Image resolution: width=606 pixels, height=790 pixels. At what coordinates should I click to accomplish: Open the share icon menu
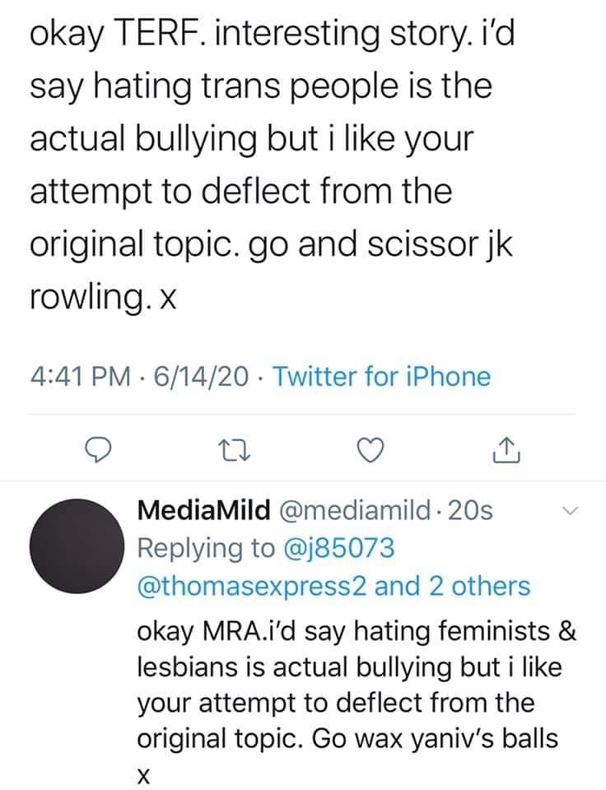click(508, 448)
